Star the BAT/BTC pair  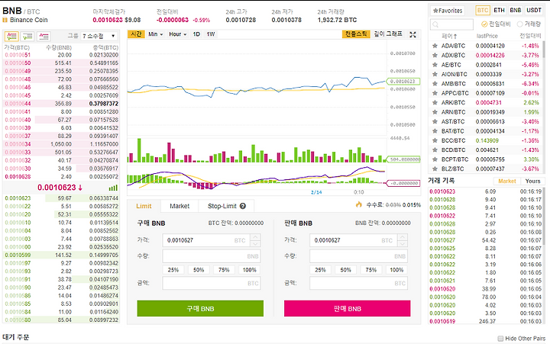(x=435, y=130)
